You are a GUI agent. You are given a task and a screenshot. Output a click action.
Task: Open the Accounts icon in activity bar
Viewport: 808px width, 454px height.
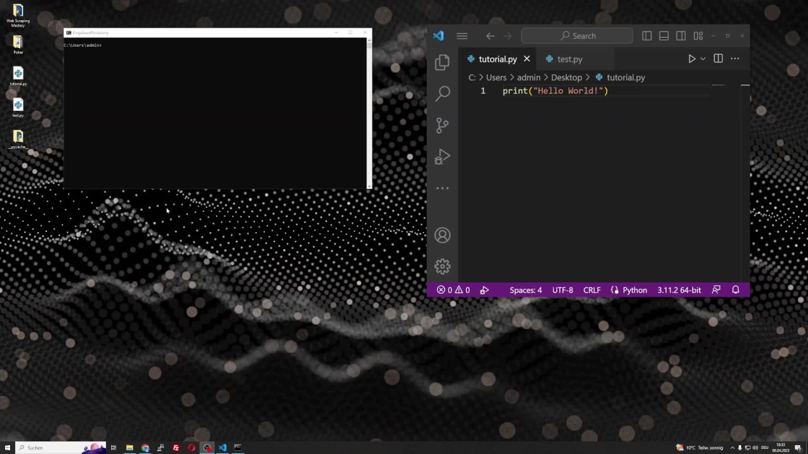443,235
